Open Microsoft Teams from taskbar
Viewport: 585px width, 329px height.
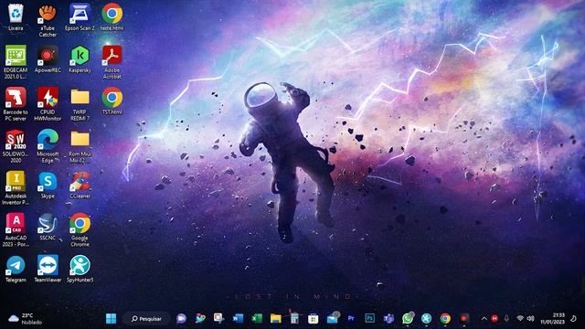(388, 318)
